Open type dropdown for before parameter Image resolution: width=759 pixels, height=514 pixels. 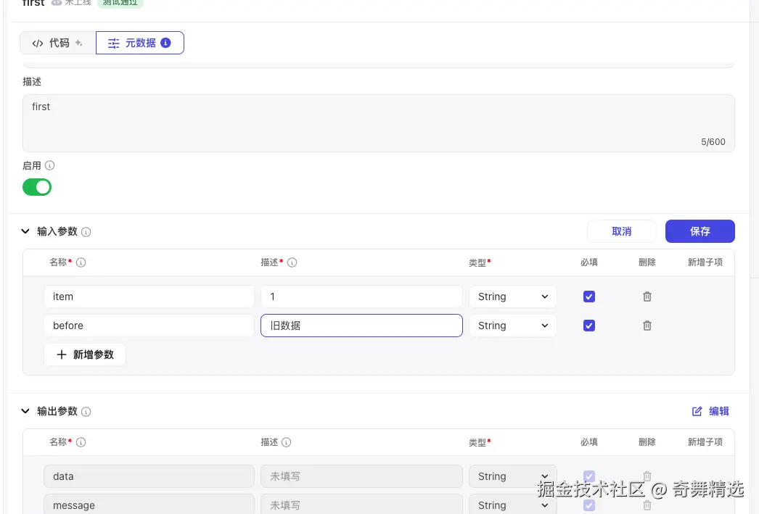point(512,326)
